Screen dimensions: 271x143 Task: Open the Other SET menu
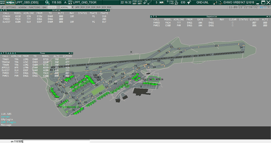tap(135, 2)
